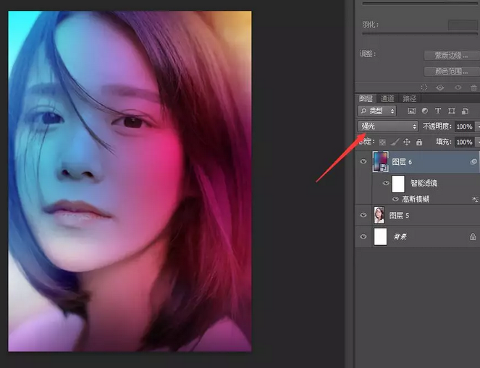The width and height of the screenshot is (480, 368).
Task: Hide layer 图层 6 via eye icon
Action: coord(363,163)
